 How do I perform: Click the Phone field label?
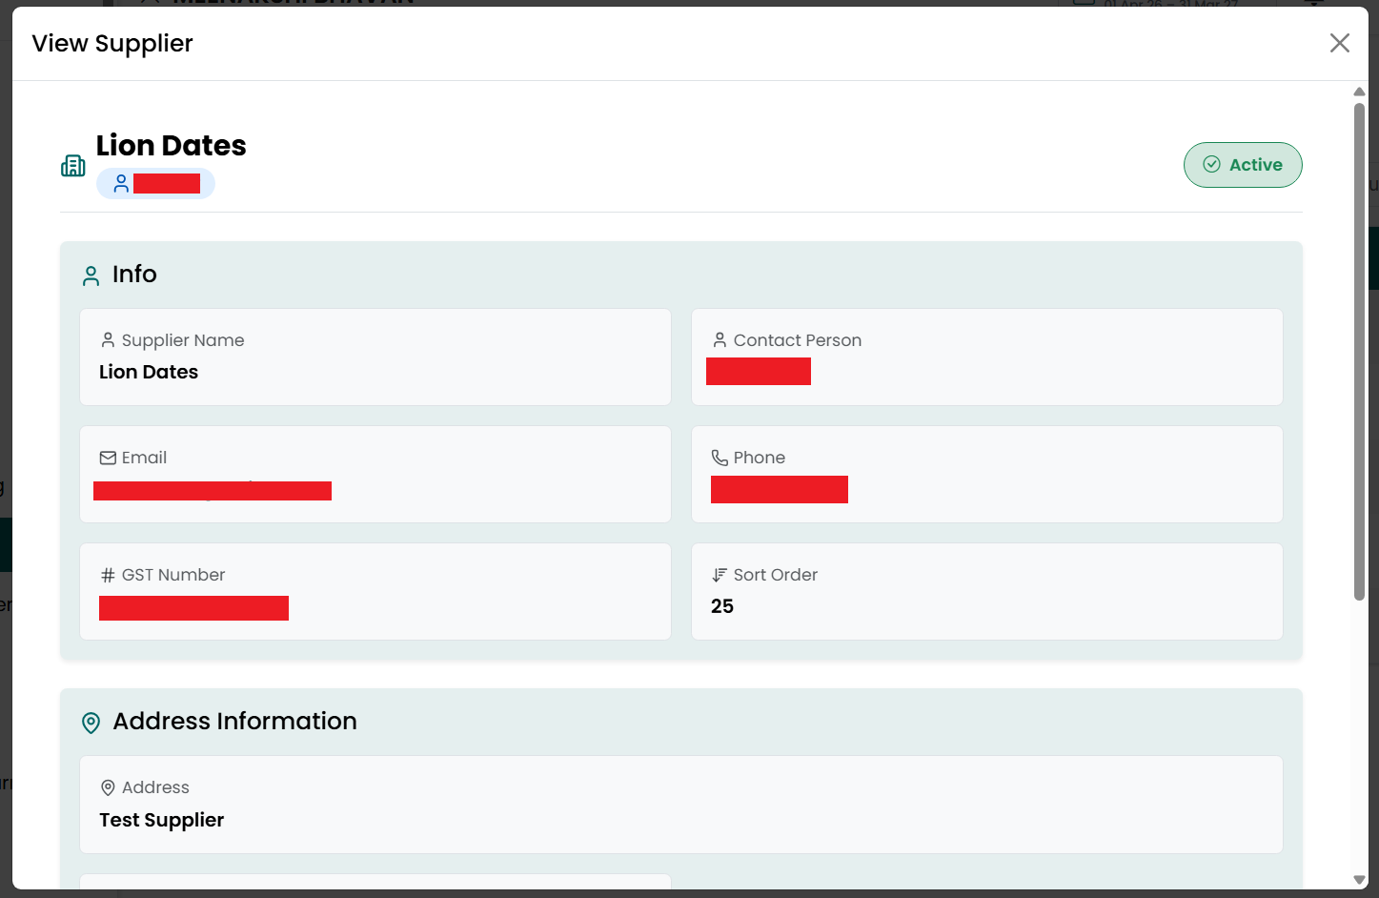click(760, 458)
